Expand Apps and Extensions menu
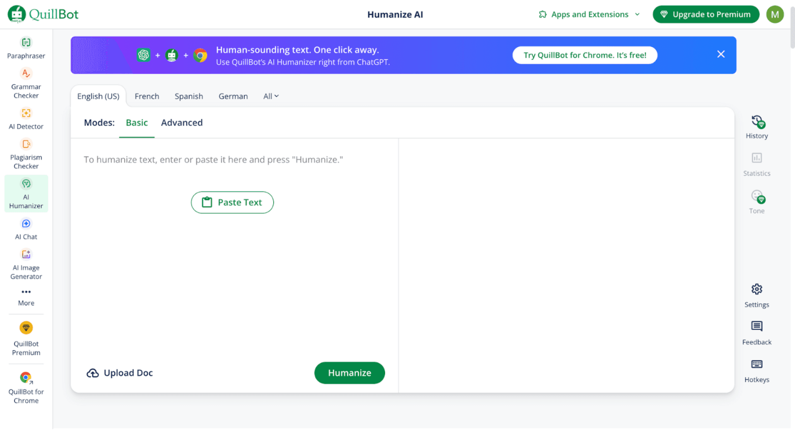The image size is (795, 447). point(590,14)
